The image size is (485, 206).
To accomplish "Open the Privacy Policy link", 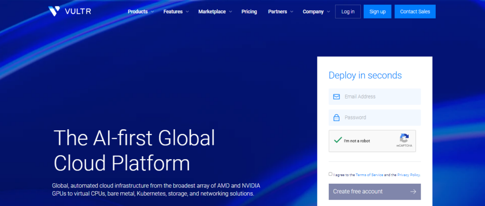I will (x=409, y=175).
